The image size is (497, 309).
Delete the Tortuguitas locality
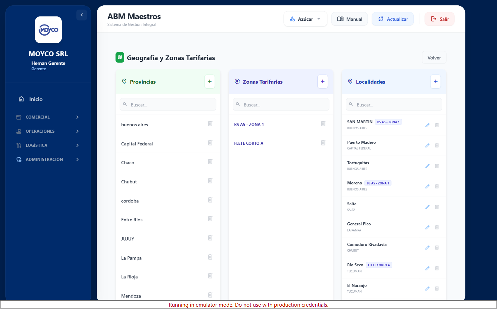coord(437,166)
